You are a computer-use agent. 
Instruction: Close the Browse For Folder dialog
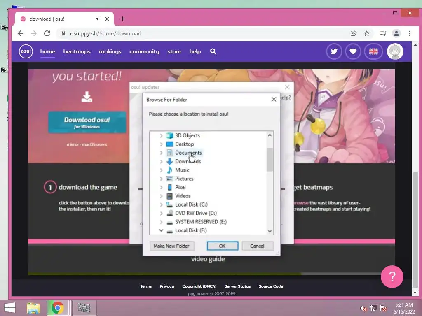click(x=274, y=100)
